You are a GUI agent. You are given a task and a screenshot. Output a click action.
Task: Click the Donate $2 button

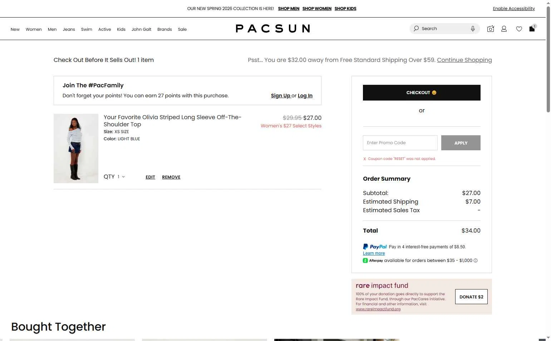click(471, 297)
